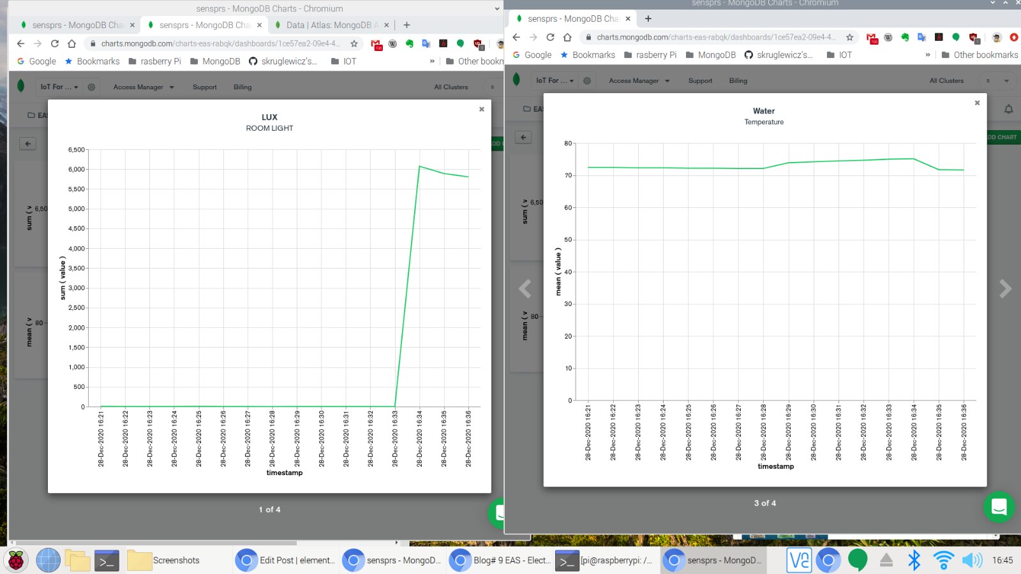1021x574 pixels.
Task: Open the Raspberry Pi start menu
Action: (x=16, y=561)
